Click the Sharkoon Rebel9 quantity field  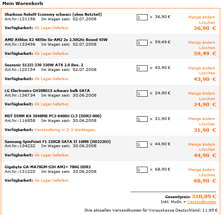coord(142,17)
